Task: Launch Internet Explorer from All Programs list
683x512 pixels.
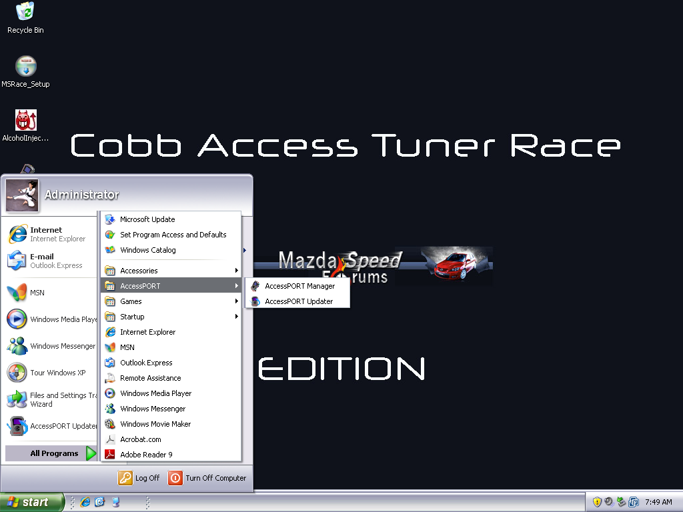Action: tap(171, 332)
